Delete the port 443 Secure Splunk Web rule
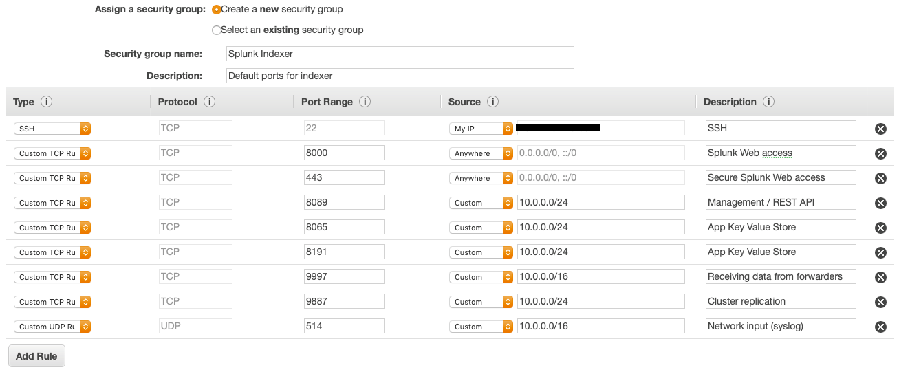The width and height of the screenshot is (899, 372). click(880, 178)
